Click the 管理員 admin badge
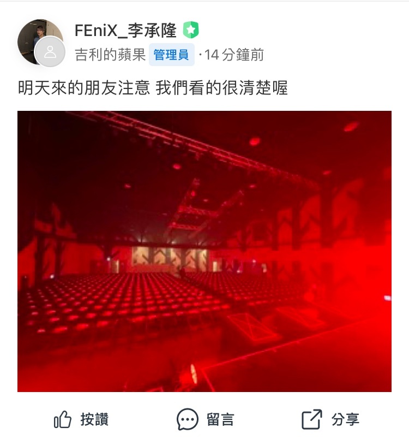409x445 pixels. (171, 55)
